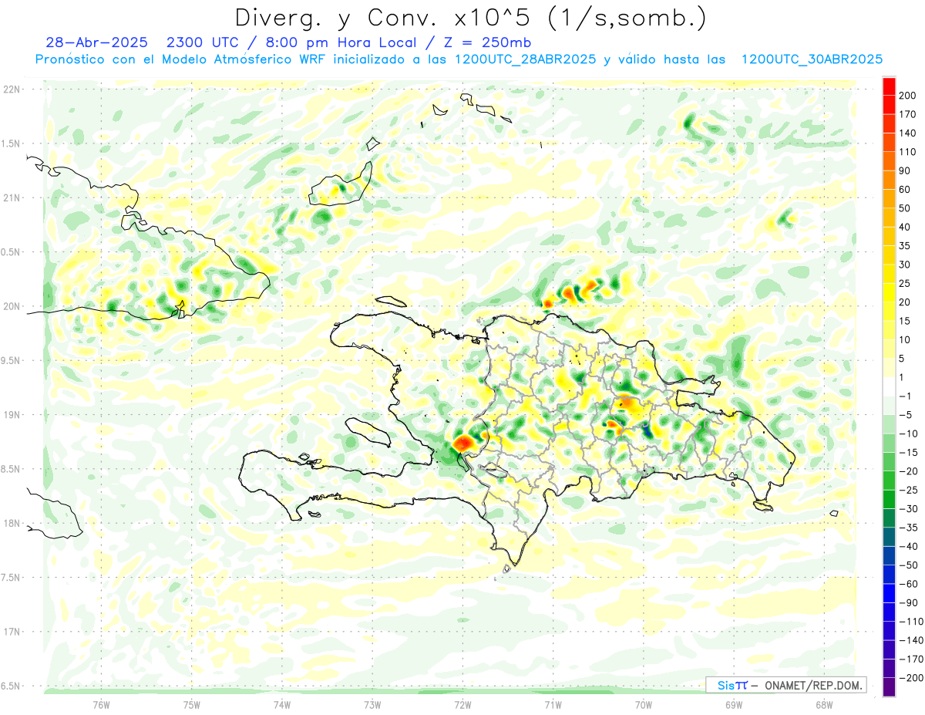The height and width of the screenshot is (715, 925).
Task: Click the "8:00 pm Hora Local" text
Action: pyautogui.click(x=337, y=42)
